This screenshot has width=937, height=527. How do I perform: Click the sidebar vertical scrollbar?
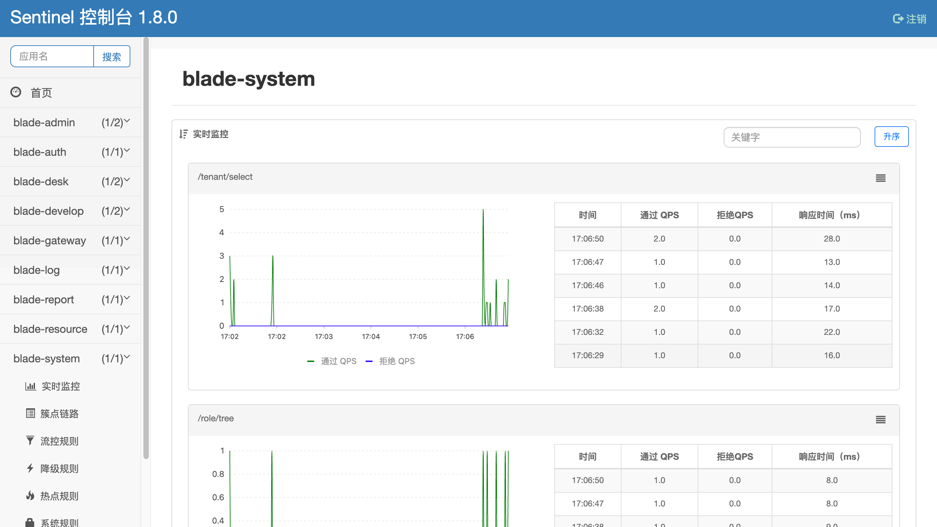(x=146, y=247)
